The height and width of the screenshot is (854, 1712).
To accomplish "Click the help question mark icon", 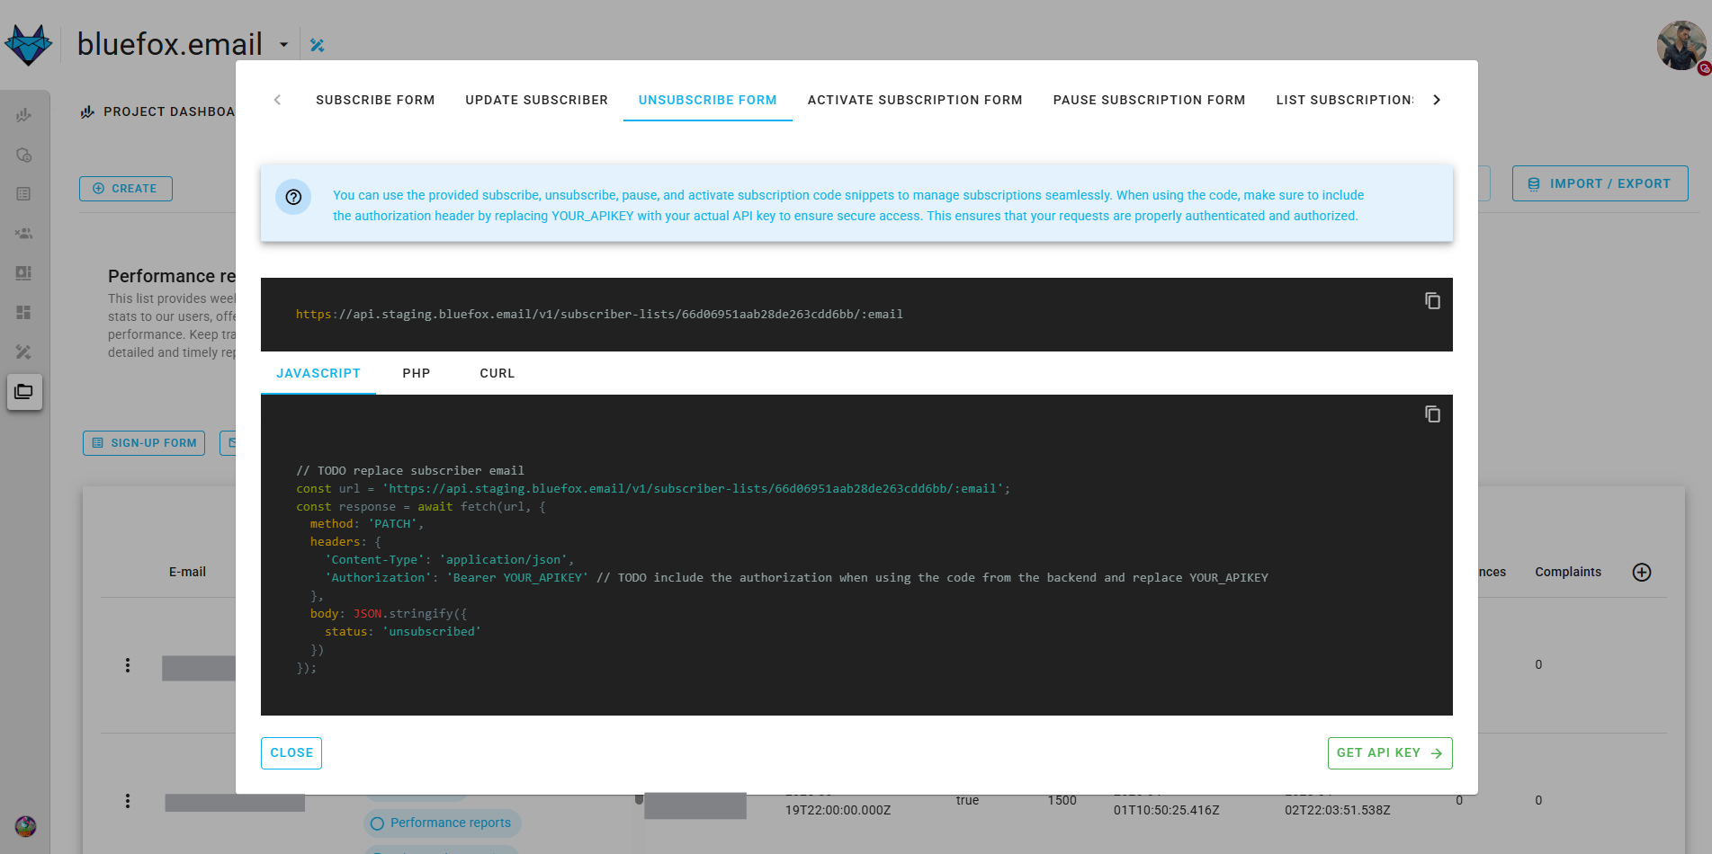I will pos(293,197).
